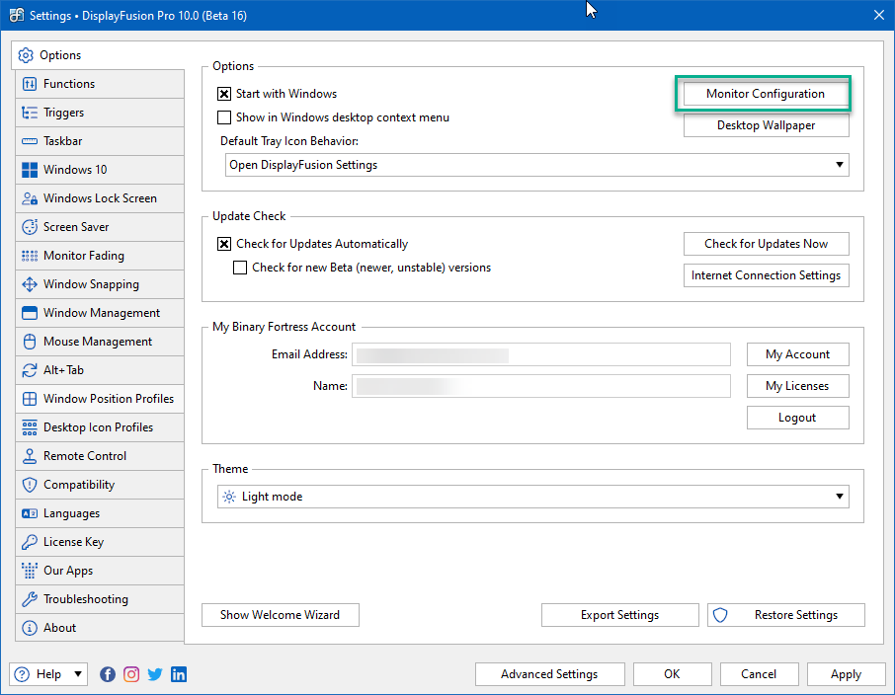Click the Window Position Profiles grid icon
Image resolution: width=895 pixels, height=695 pixels.
click(x=29, y=398)
